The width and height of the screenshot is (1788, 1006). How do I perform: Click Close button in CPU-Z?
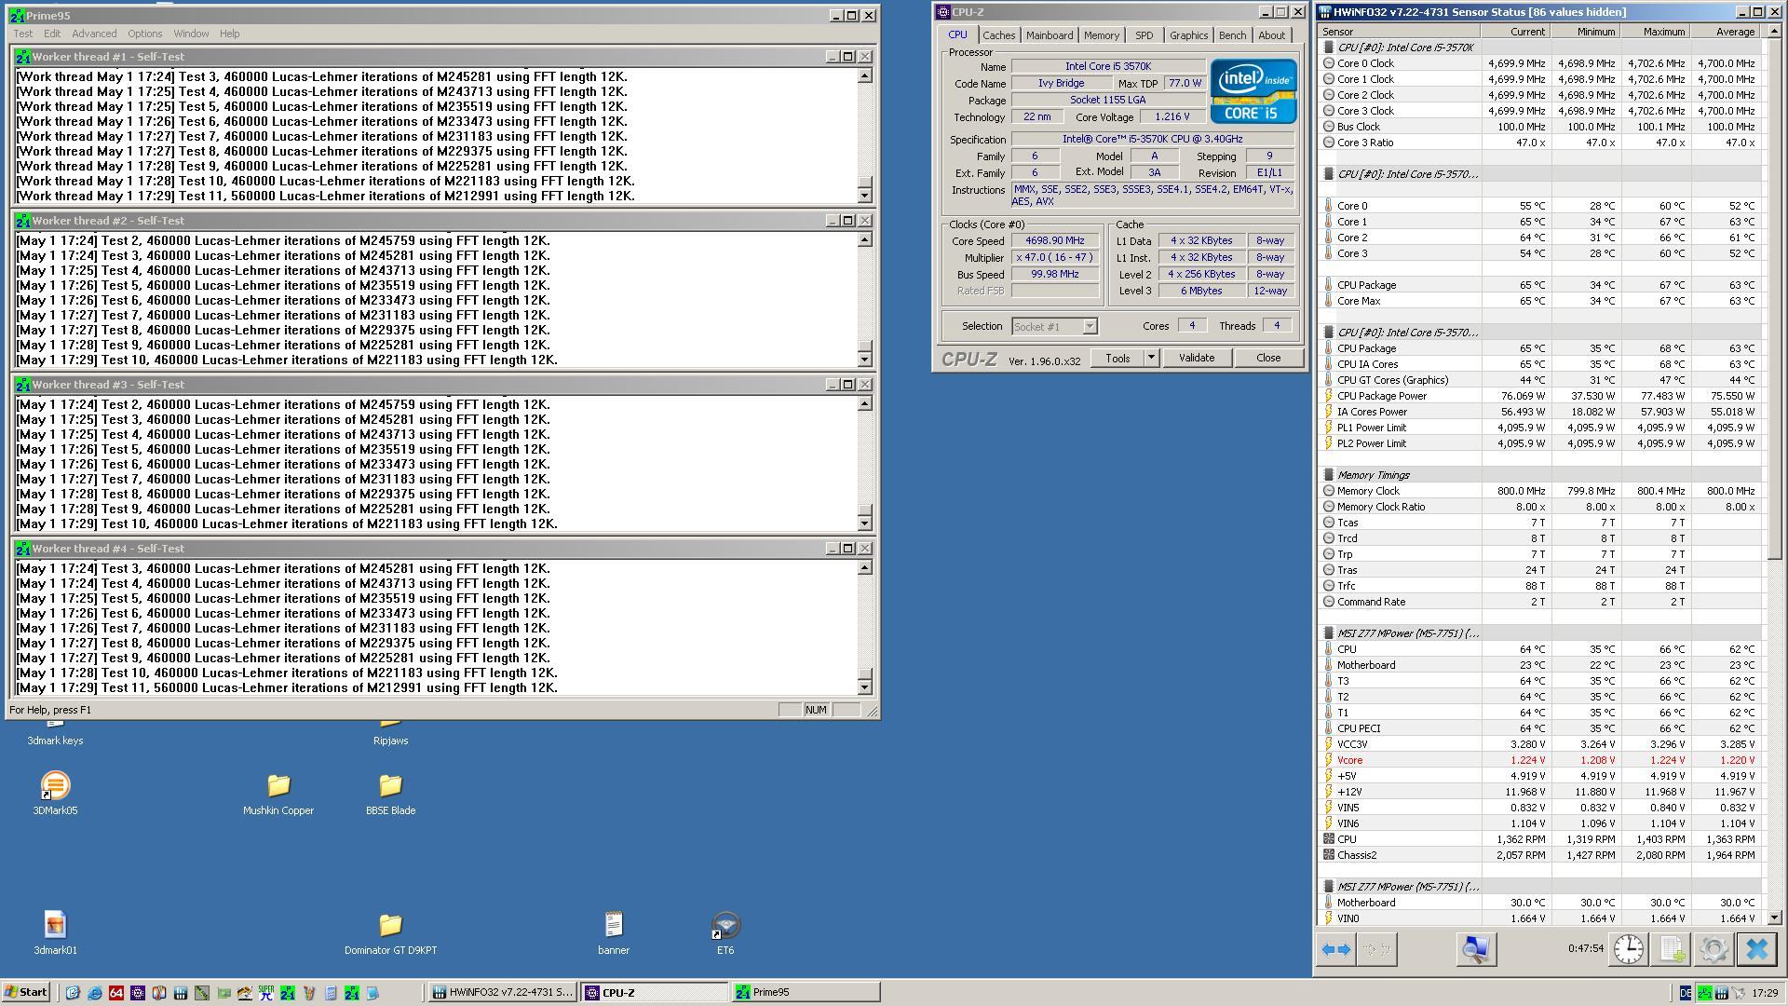pos(1267,358)
